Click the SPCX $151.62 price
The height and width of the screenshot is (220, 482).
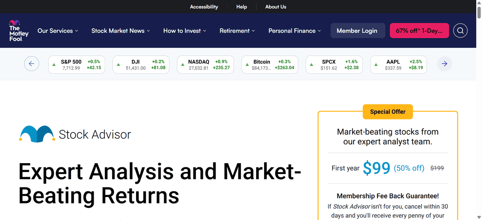tap(329, 68)
